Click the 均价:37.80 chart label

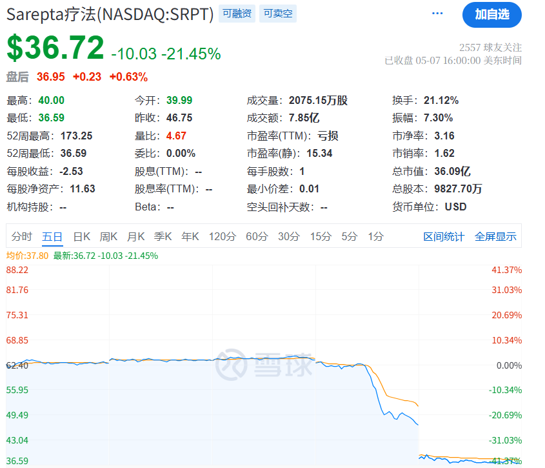27,256
